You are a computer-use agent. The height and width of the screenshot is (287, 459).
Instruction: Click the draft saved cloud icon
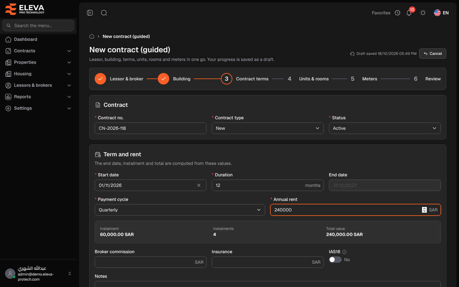(353, 54)
